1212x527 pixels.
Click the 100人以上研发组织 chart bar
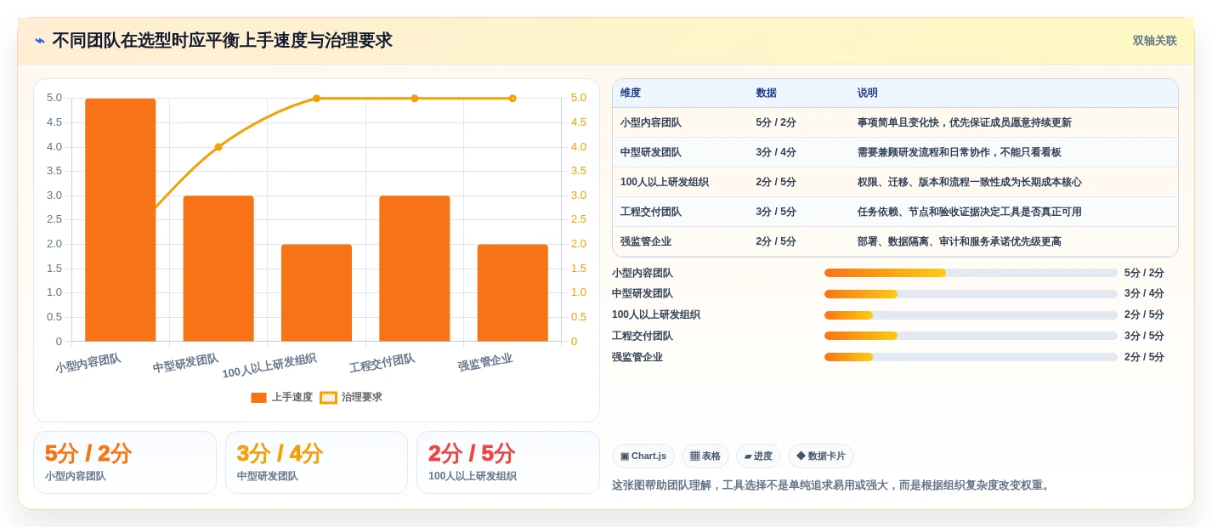[x=316, y=293]
